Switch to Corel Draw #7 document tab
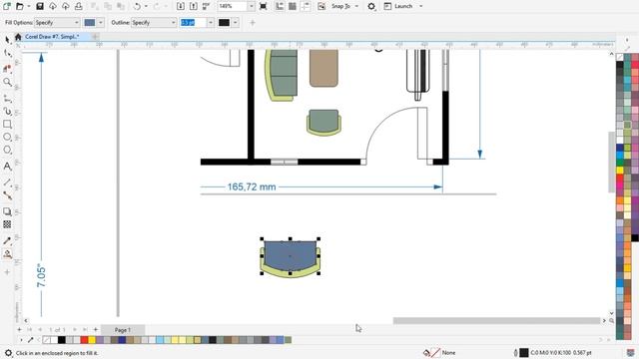Viewport: 639px width, 359px height. tap(52, 37)
